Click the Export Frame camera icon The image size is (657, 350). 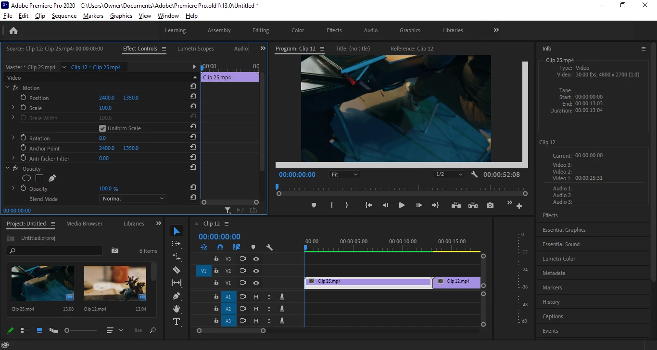[x=490, y=205]
